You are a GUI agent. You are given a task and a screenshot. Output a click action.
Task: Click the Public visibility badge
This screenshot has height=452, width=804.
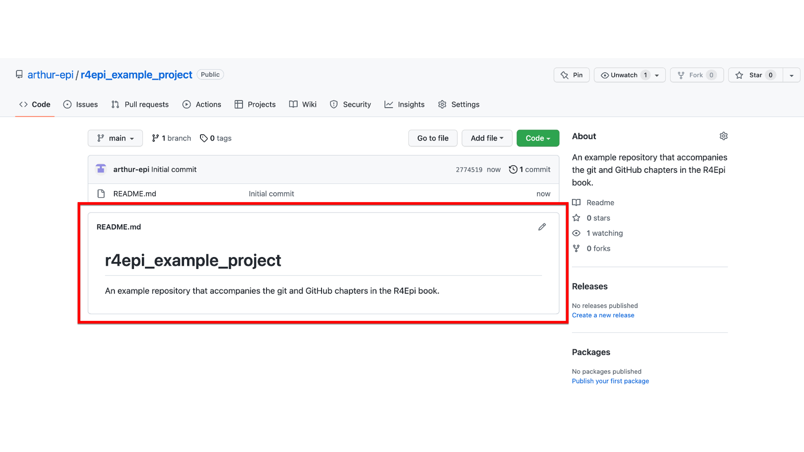coord(210,75)
